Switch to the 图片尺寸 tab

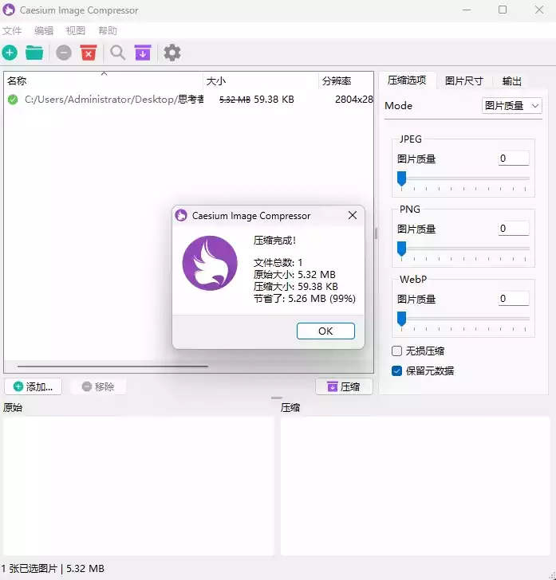point(463,81)
